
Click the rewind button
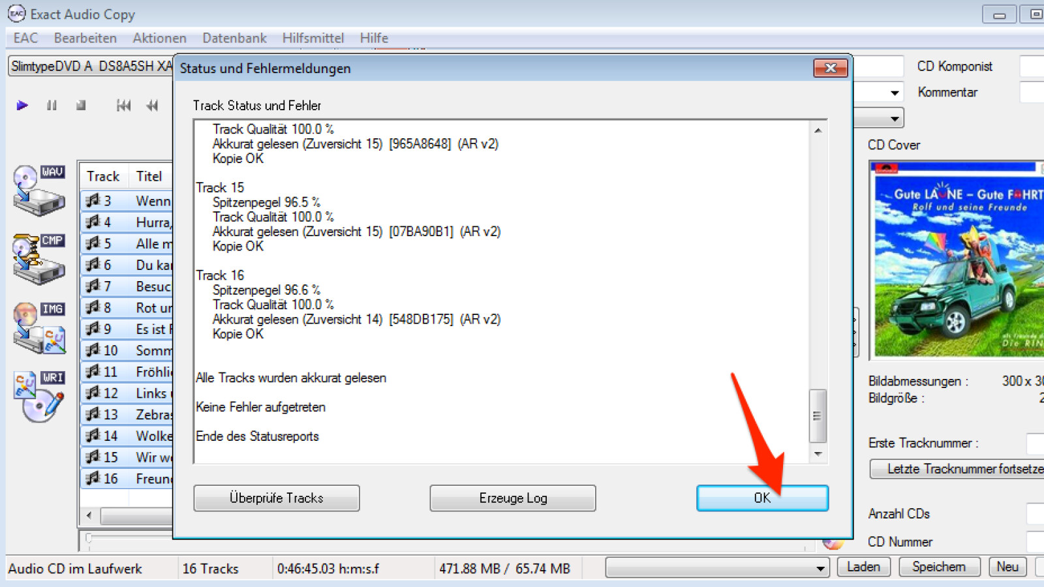(152, 105)
